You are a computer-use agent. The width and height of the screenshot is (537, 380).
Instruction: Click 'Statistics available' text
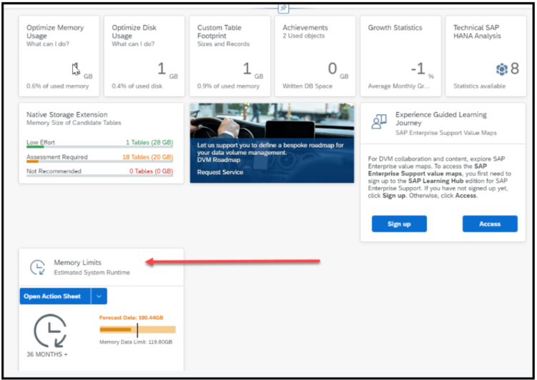pyautogui.click(x=480, y=86)
